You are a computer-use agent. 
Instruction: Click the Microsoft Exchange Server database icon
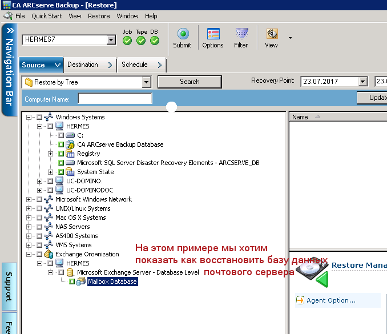[70, 272]
